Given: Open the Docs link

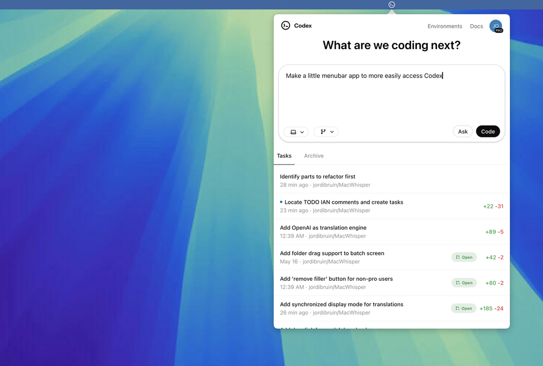Looking at the screenshot, I should (x=476, y=26).
